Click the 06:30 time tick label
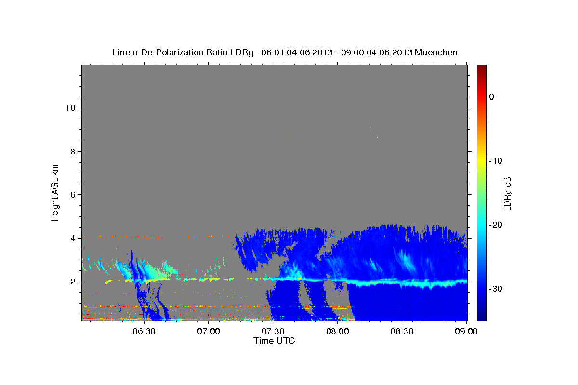The width and height of the screenshot is (578, 385). coord(144,332)
